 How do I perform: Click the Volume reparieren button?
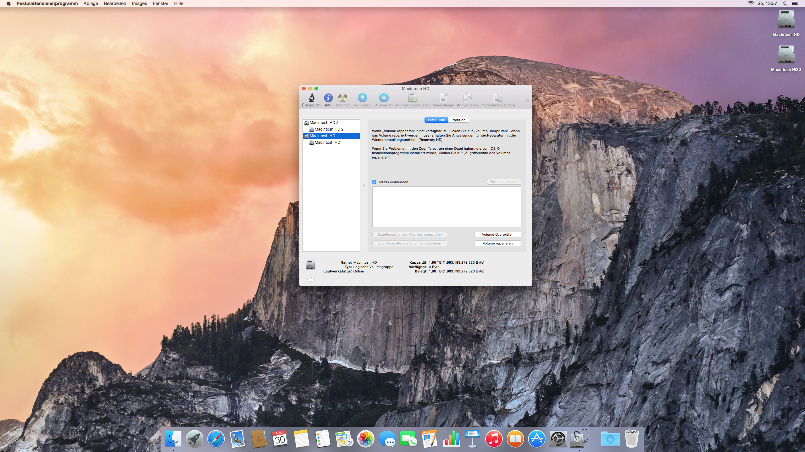tap(497, 243)
